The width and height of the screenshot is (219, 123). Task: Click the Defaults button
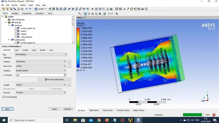click(x=67, y=109)
